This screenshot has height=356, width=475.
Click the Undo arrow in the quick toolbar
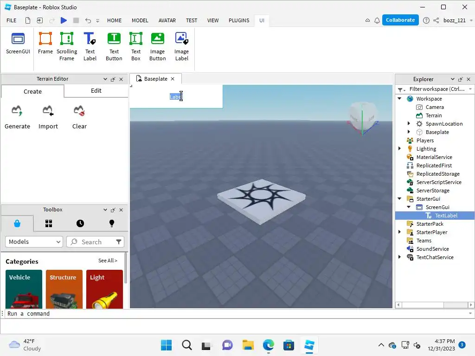88,20
